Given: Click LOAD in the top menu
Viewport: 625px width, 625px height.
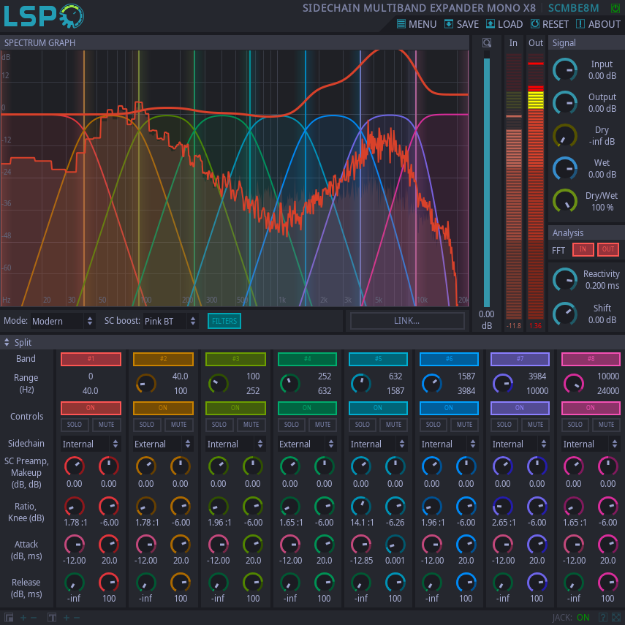Looking at the screenshot, I should click(x=504, y=24).
